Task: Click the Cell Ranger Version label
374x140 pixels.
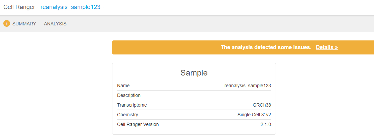Action: pos(138,124)
